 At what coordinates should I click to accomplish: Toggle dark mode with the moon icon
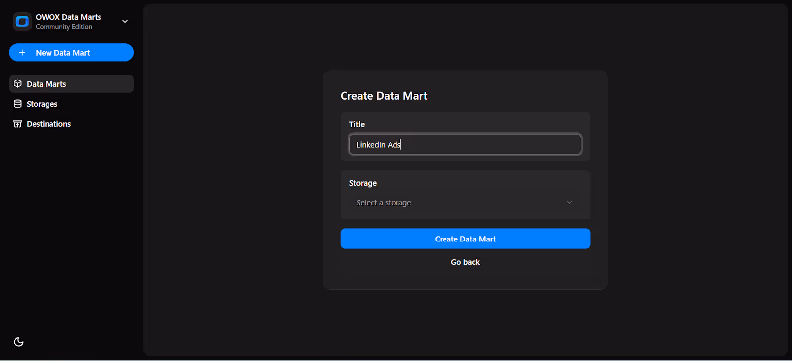point(19,342)
